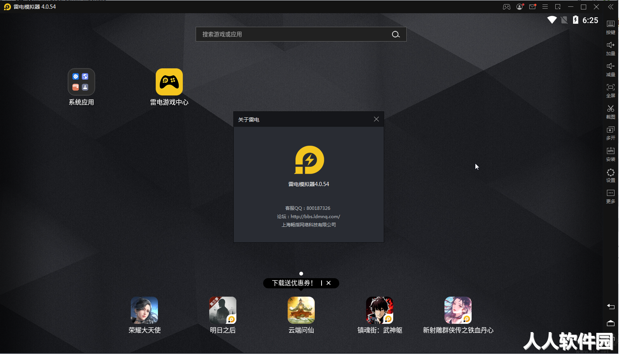Click the Android home icon in sidebar
The width and height of the screenshot is (619, 354).
610,323
